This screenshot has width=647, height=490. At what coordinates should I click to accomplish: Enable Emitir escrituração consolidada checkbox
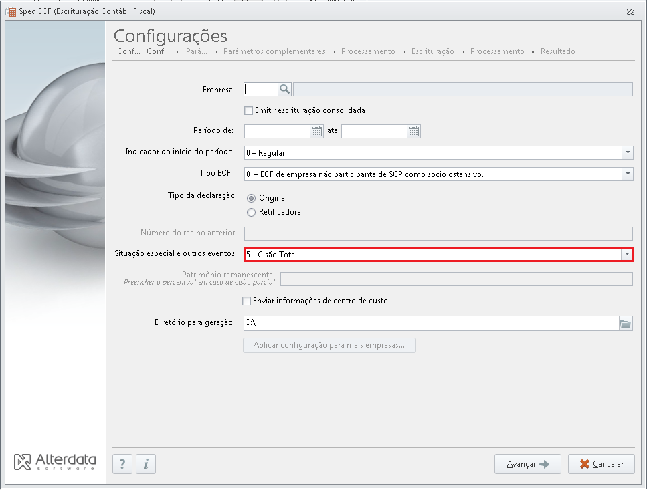pyautogui.click(x=248, y=110)
